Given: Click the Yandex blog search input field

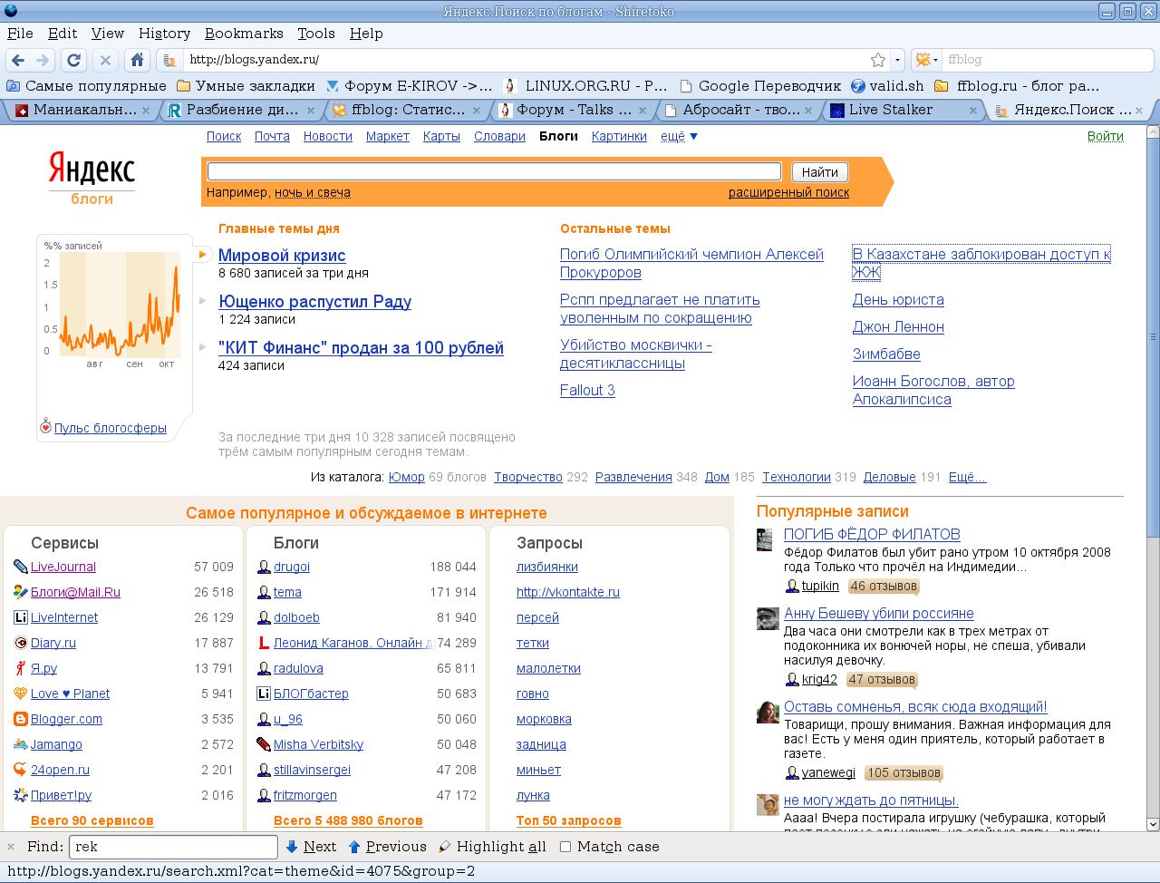Looking at the screenshot, I should 494,171.
